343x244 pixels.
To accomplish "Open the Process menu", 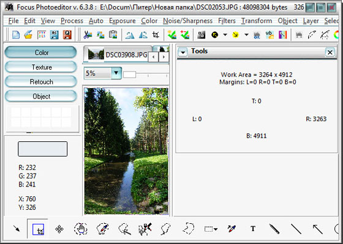I will coord(72,21).
